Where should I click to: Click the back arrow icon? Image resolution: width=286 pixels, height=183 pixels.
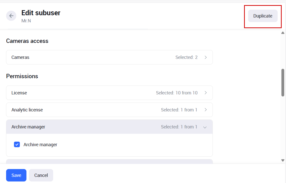pyautogui.click(x=11, y=16)
